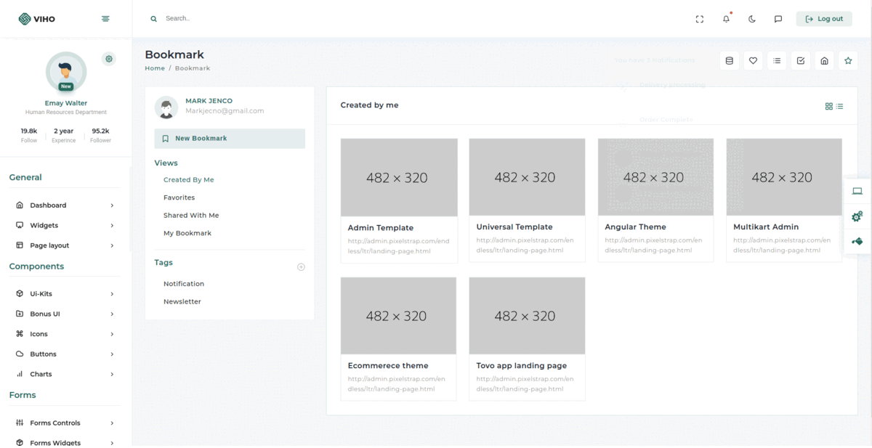Click the notification bell icon
Image resolution: width=872 pixels, height=448 pixels.
pyautogui.click(x=726, y=19)
